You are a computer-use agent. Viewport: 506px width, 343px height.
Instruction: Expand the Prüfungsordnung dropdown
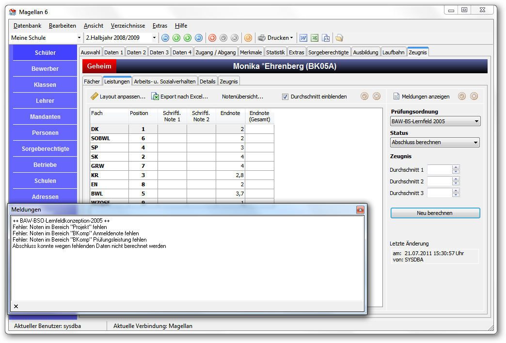(x=476, y=121)
